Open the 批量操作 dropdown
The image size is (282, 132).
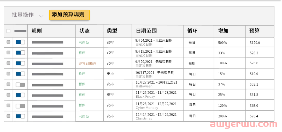(28, 15)
